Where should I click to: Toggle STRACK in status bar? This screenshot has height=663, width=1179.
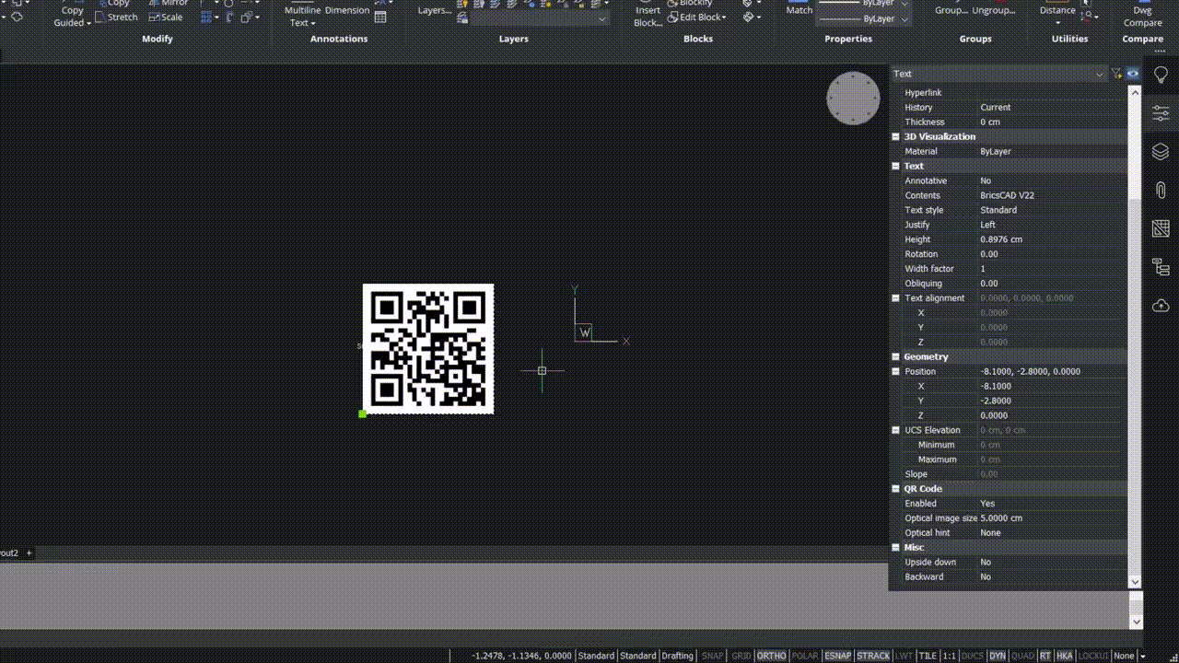pyautogui.click(x=873, y=656)
